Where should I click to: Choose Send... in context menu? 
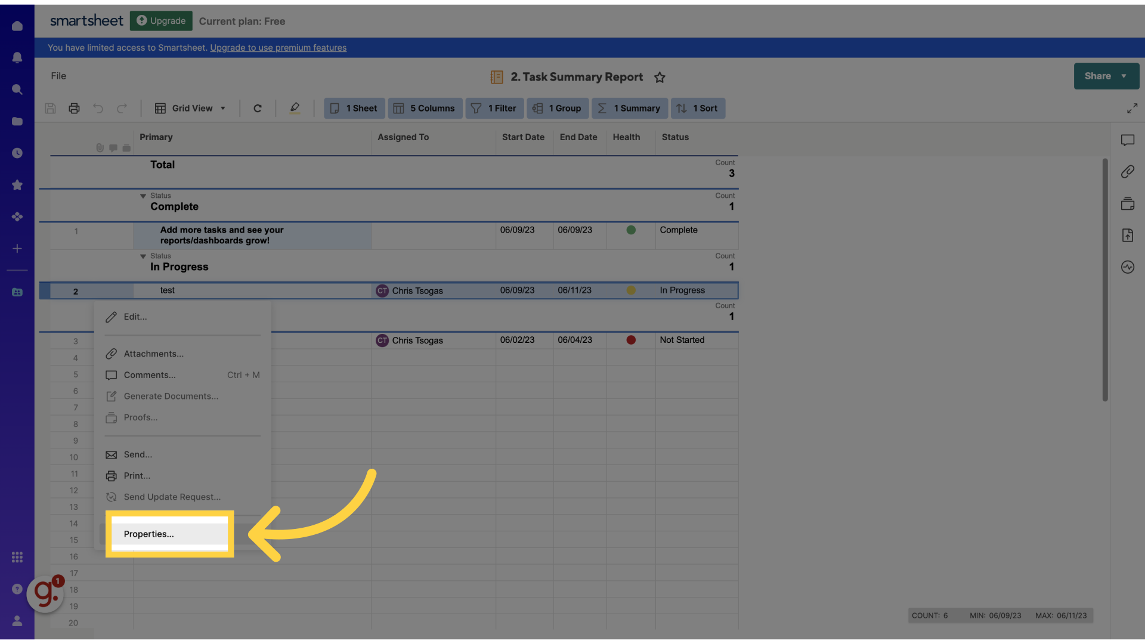182,454
